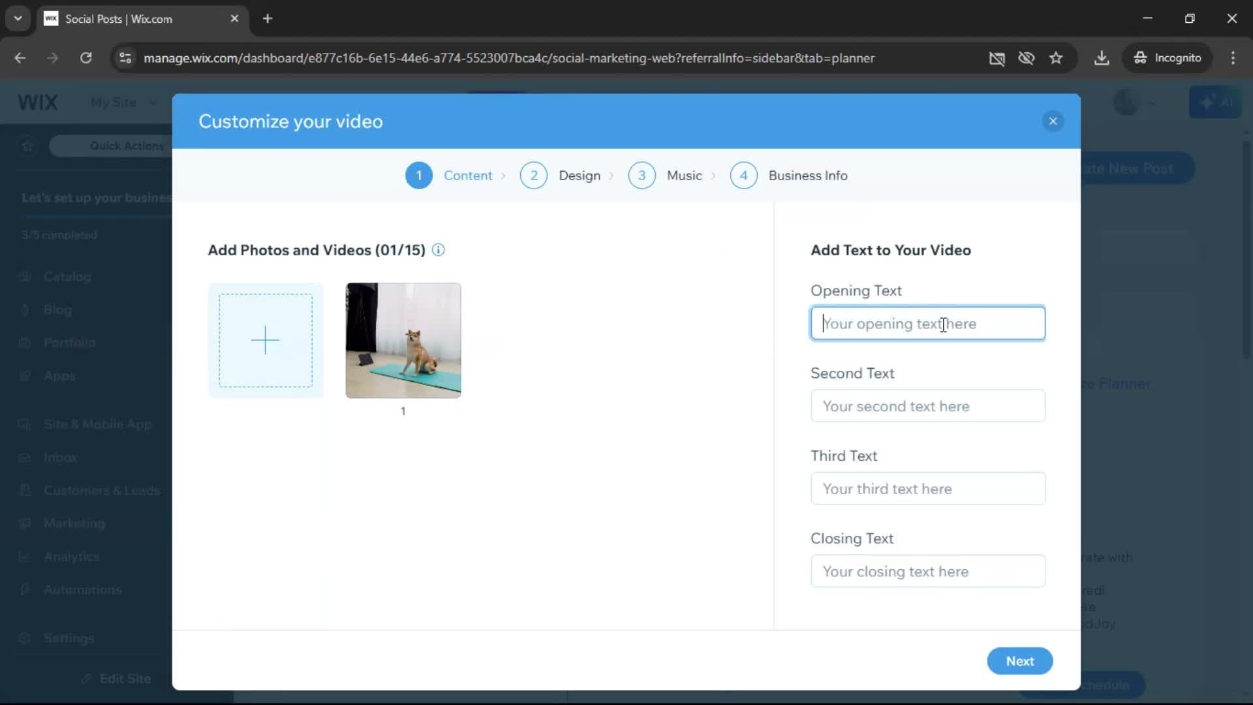Click Edit Site at the sidebar bottom
This screenshot has height=705, width=1253.
point(117,679)
